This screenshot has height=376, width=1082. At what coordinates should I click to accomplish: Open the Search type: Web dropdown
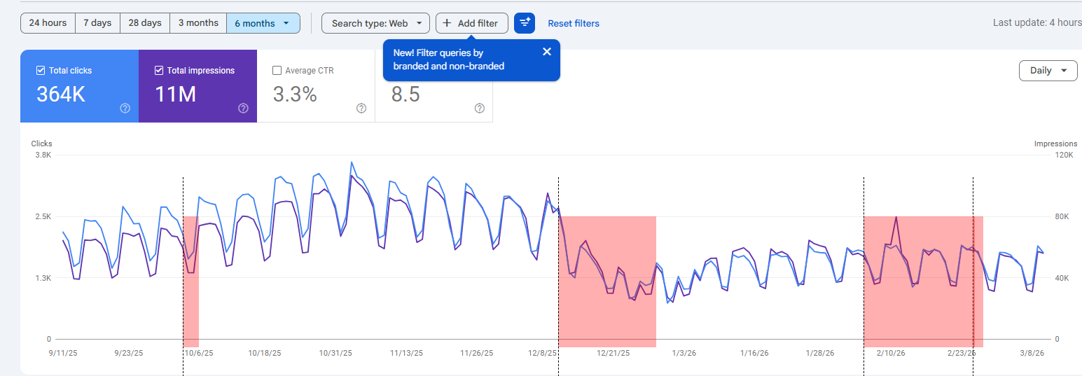pos(375,23)
